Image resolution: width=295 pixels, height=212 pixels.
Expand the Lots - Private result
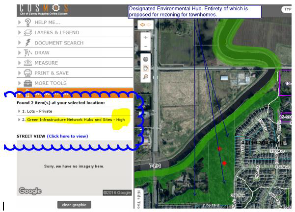point(19,111)
